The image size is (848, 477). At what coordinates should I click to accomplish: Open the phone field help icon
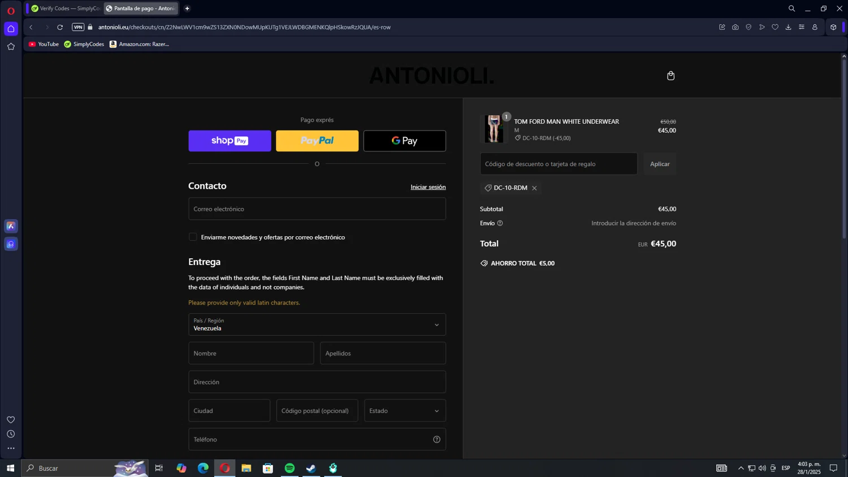click(x=436, y=440)
